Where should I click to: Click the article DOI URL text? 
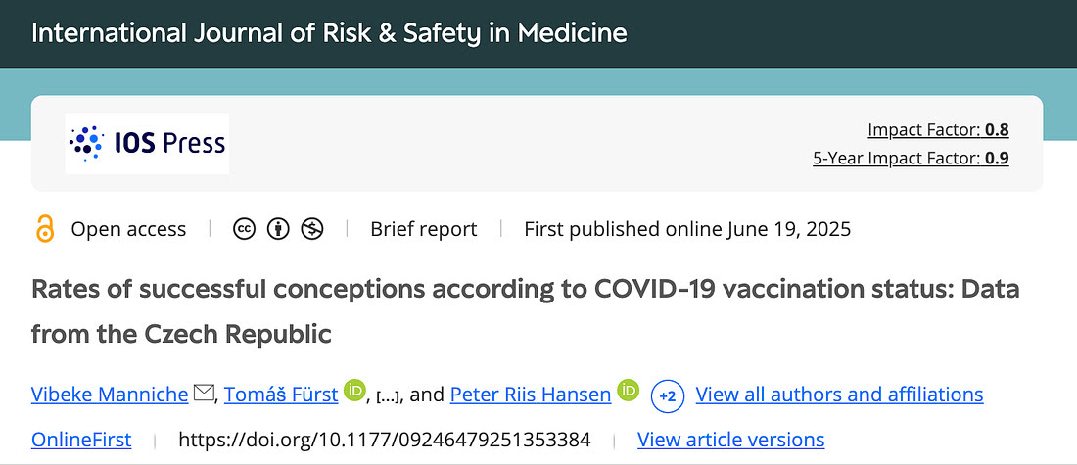(385, 440)
